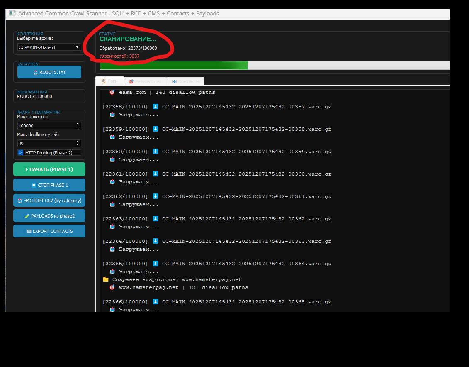
Task: Click the download arrow icon on the 22361 log line
Action: [x=155, y=174]
